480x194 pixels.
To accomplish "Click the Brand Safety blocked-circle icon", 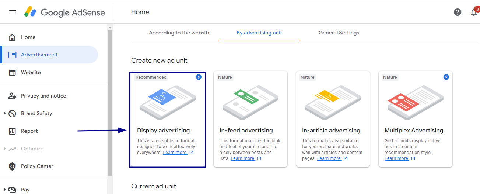I will [x=12, y=113].
